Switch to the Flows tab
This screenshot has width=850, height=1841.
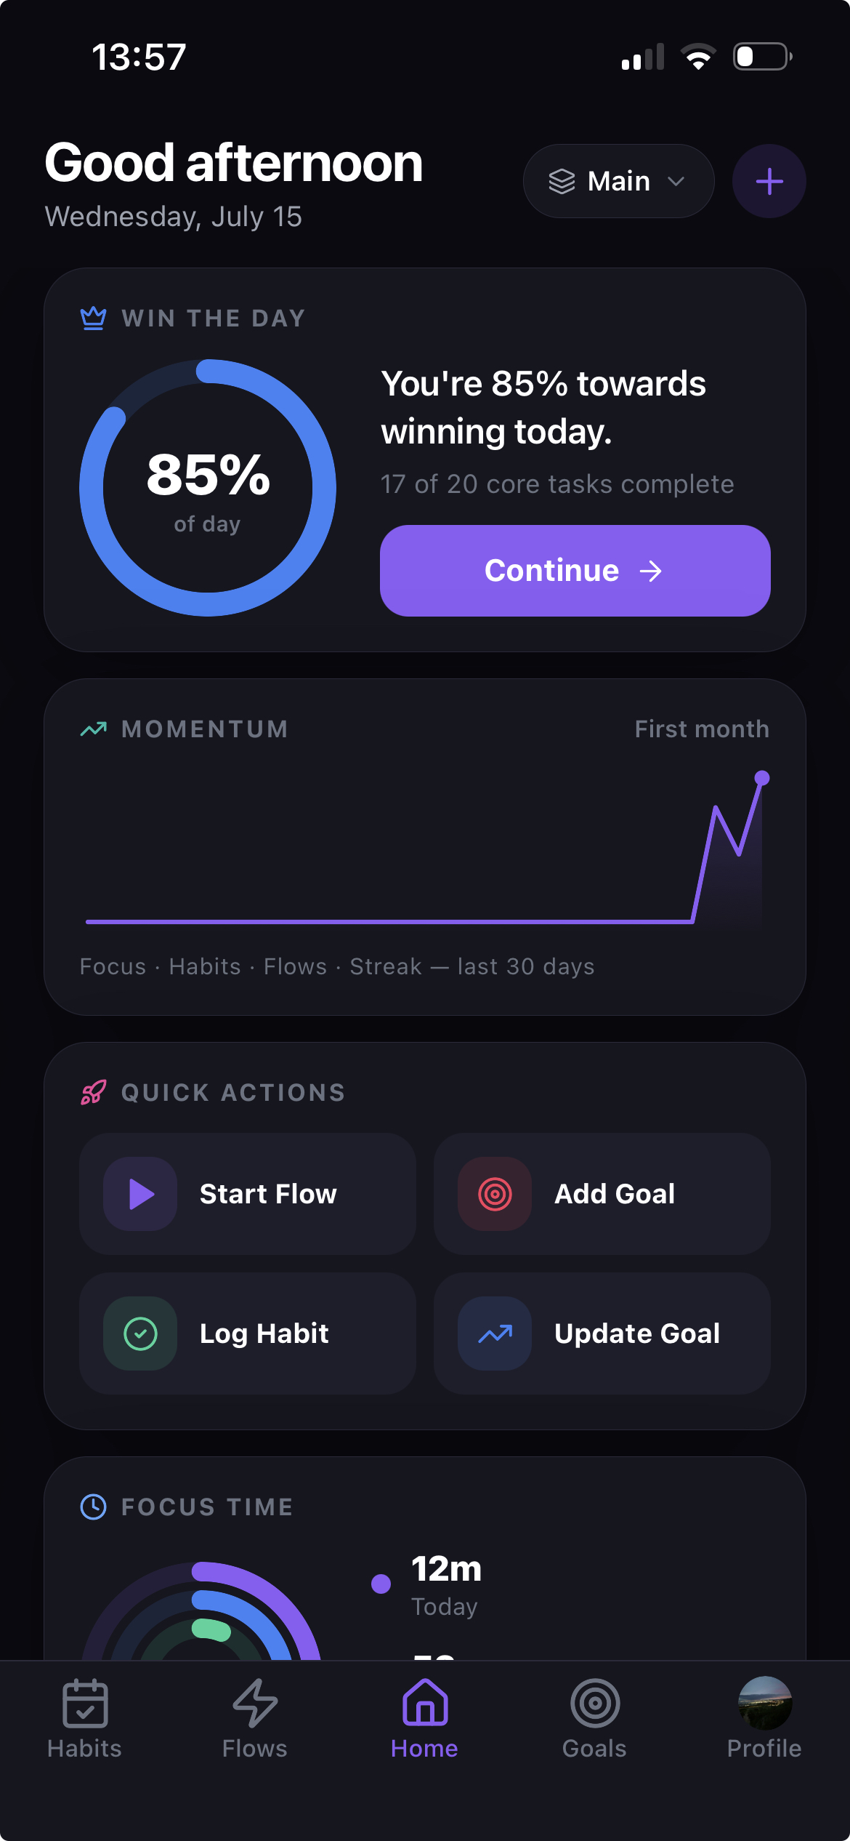255,1719
